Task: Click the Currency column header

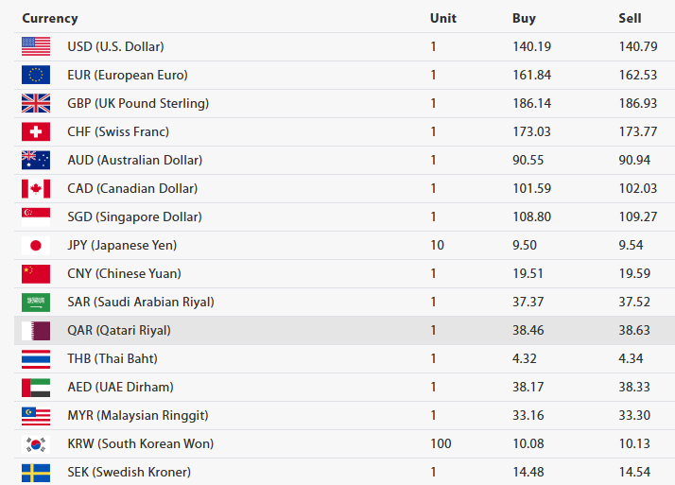Action: pos(50,18)
